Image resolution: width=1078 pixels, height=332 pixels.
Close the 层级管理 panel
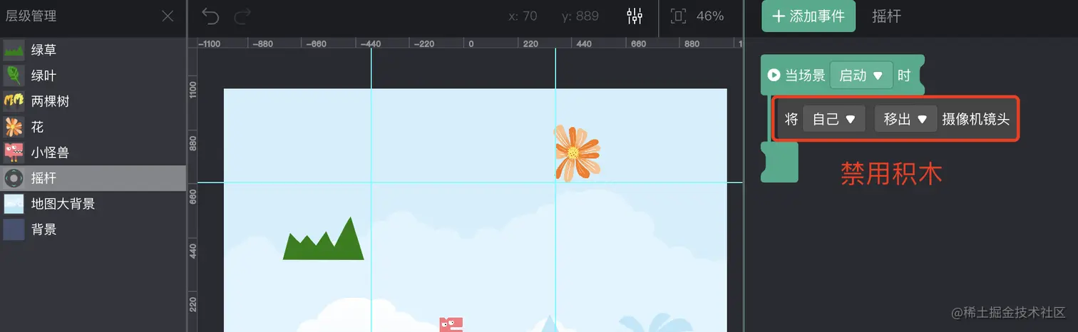click(x=168, y=16)
